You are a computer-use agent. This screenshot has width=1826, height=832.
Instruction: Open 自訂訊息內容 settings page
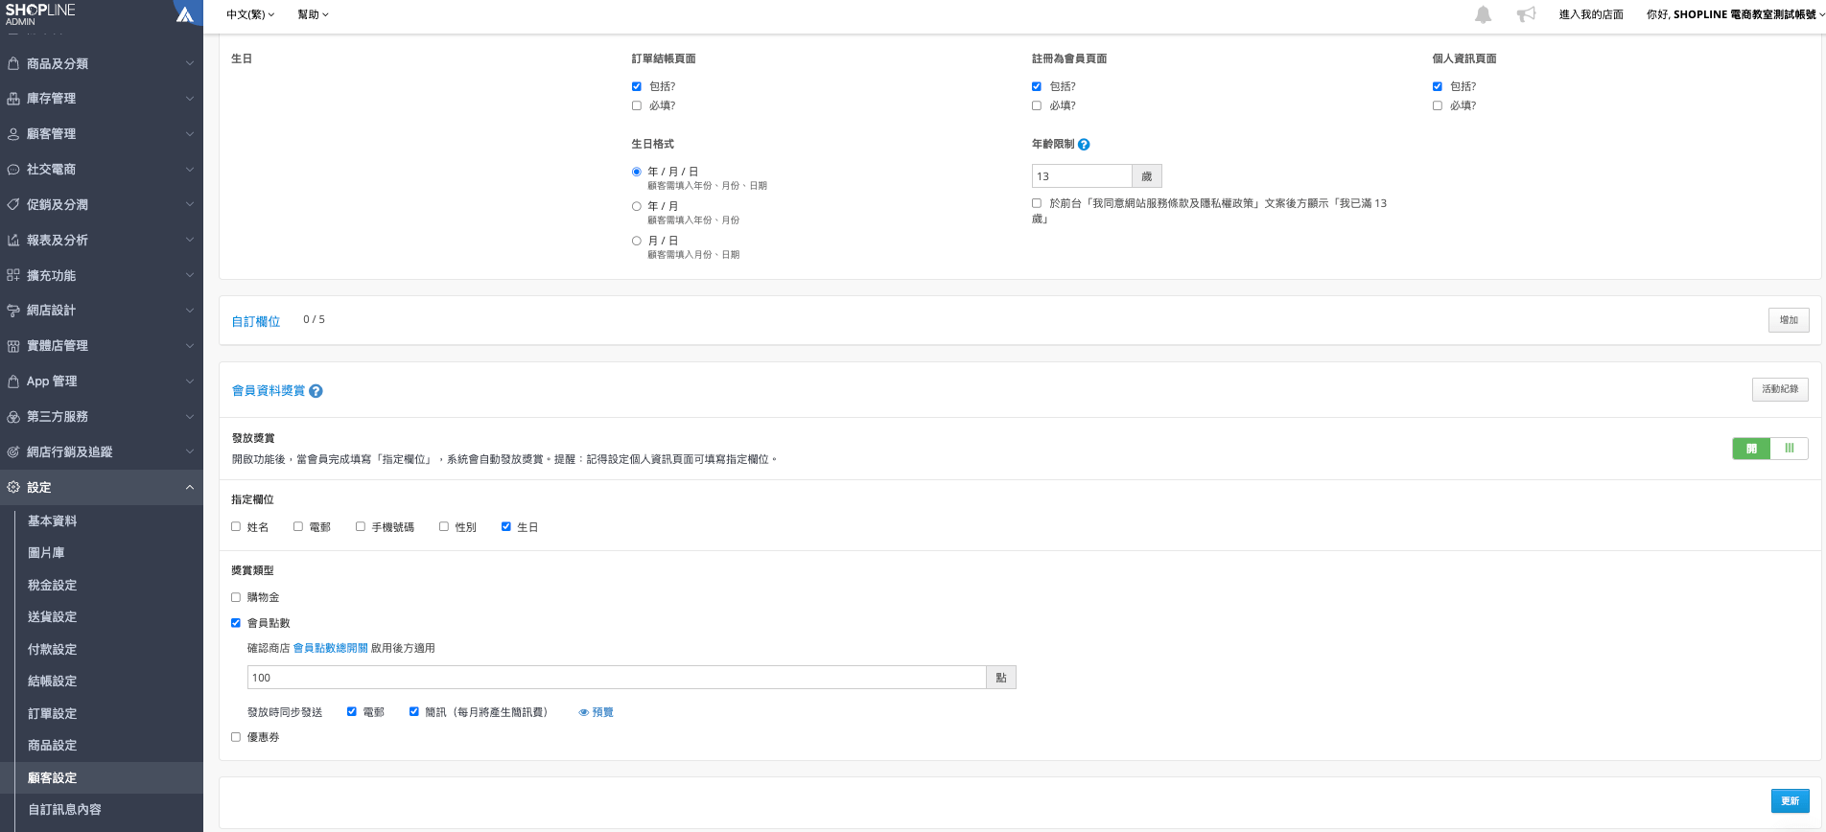tap(64, 810)
